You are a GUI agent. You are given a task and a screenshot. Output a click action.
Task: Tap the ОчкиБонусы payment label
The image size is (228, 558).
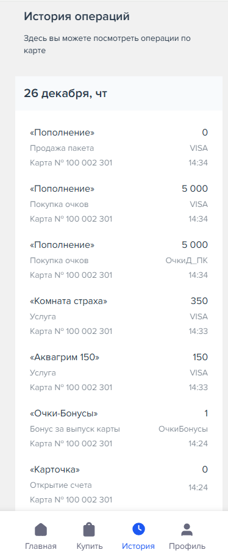[183, 429]
